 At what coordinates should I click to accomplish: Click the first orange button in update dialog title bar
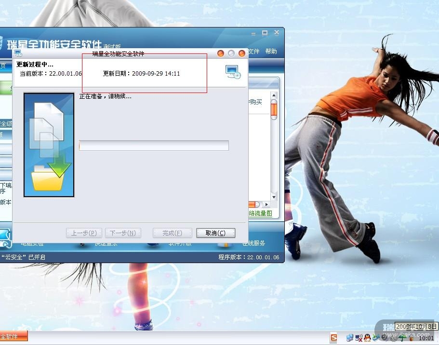pos(221,53)
